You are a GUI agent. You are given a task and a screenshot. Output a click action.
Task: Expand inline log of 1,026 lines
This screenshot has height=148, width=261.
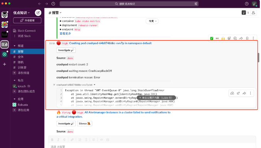coord(156,98)
